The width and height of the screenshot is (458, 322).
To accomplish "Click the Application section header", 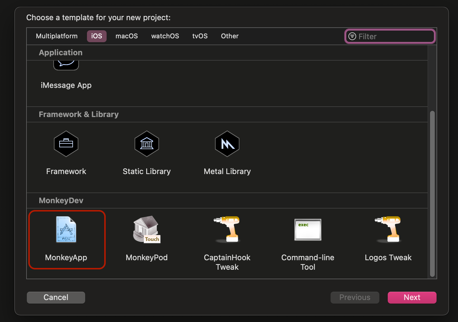I will pos(60,53).
